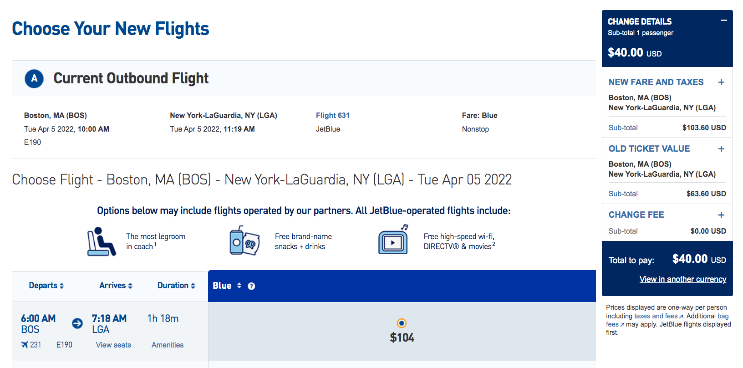Sort flights by Departs column
This screenshot has width=743, height=368.
46,286
